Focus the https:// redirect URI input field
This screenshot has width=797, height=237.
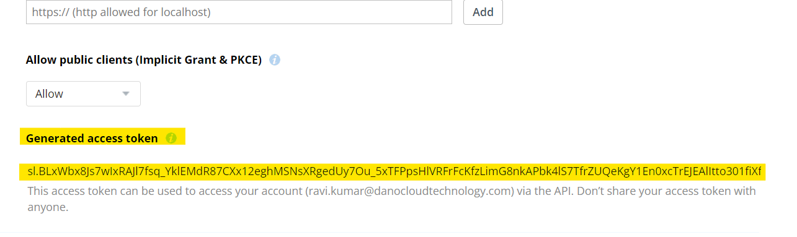[x=239, y=12]
